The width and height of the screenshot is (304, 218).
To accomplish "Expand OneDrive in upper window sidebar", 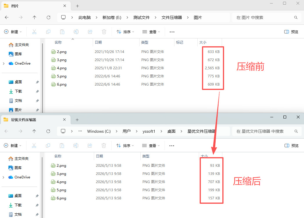I will (4, 63).
